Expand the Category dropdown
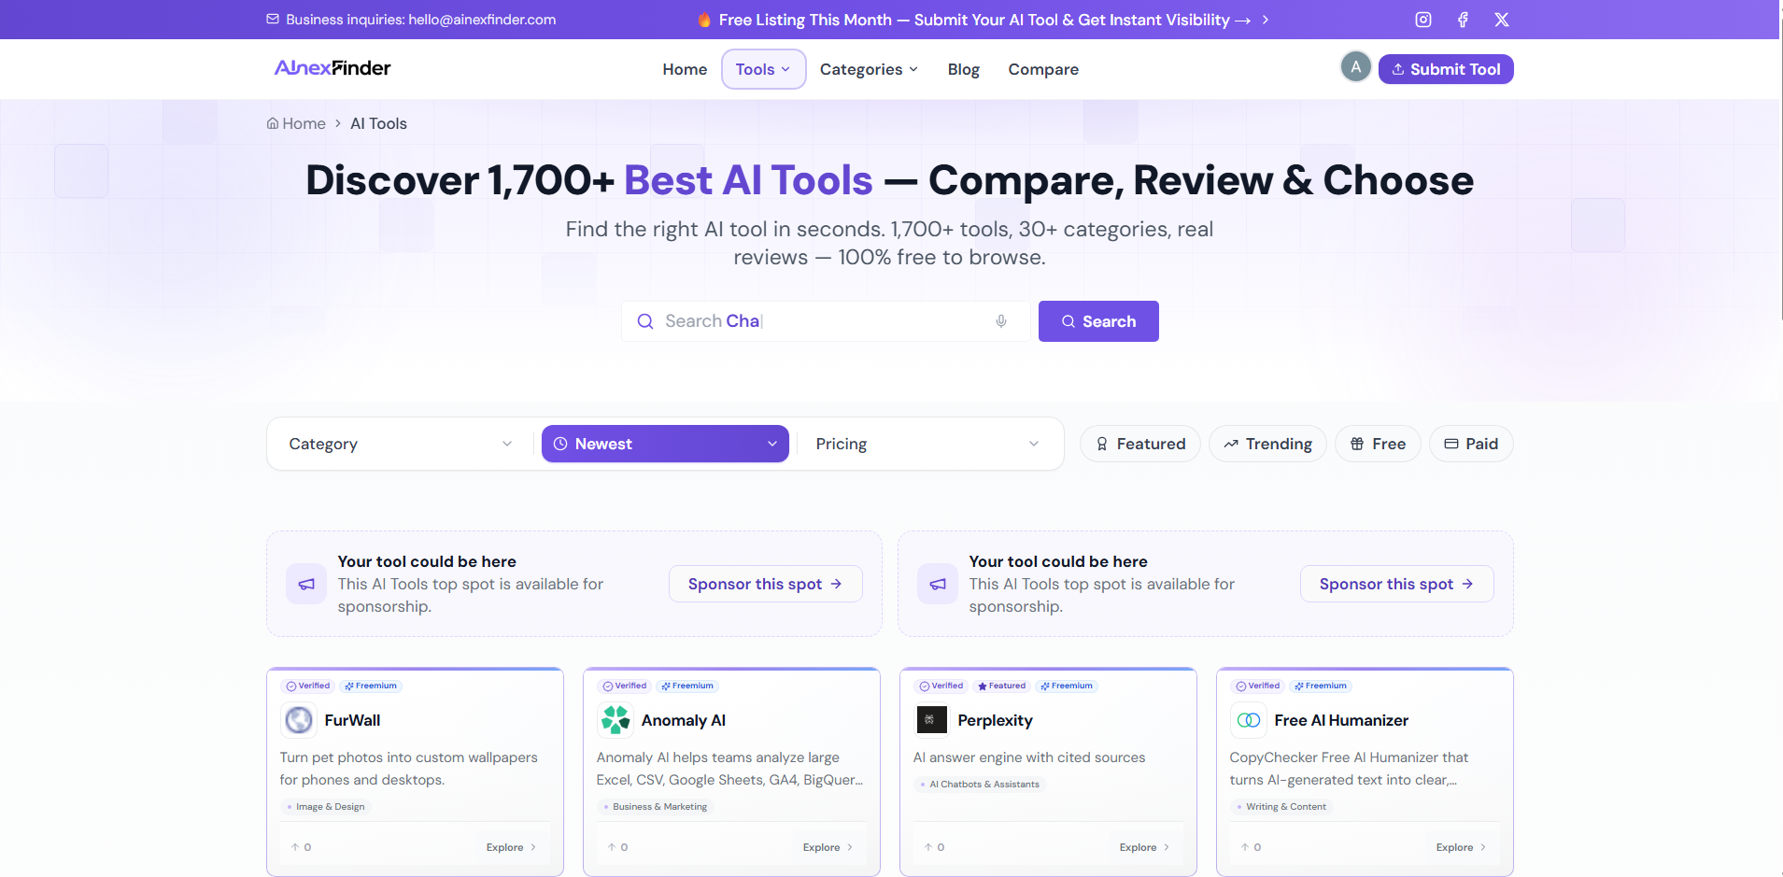This screenshot has width=1783, height=877. click(x=401, y=444)
